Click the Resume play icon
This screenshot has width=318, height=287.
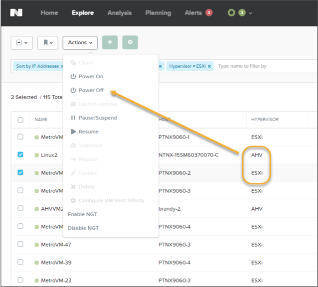[73, 132]
